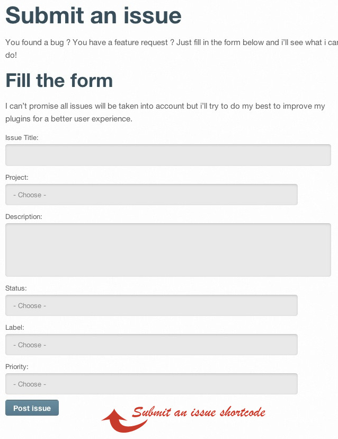Viewport: 338px width, 439px height.
Task: Open the Project dropdown
Action: [x=151, y=195]
